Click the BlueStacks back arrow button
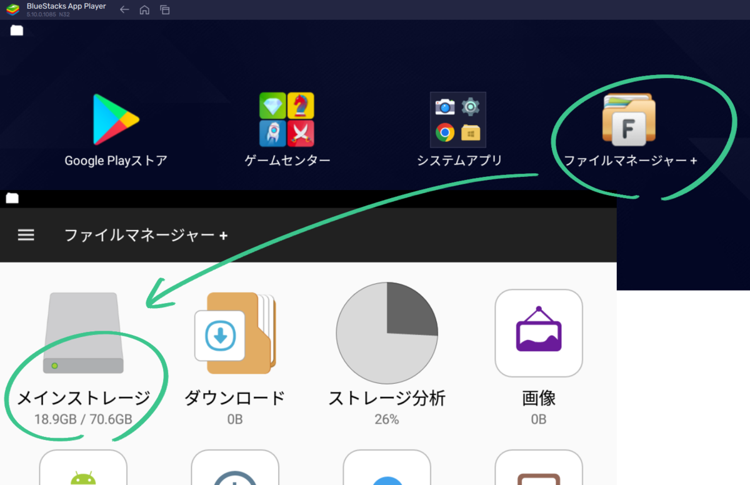 click(x=124, y=10)
